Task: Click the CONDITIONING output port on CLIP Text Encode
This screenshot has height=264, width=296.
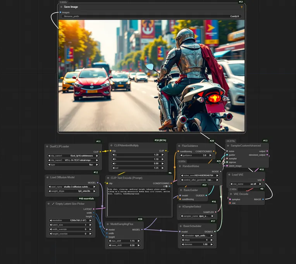Action: tap(171, 183)
